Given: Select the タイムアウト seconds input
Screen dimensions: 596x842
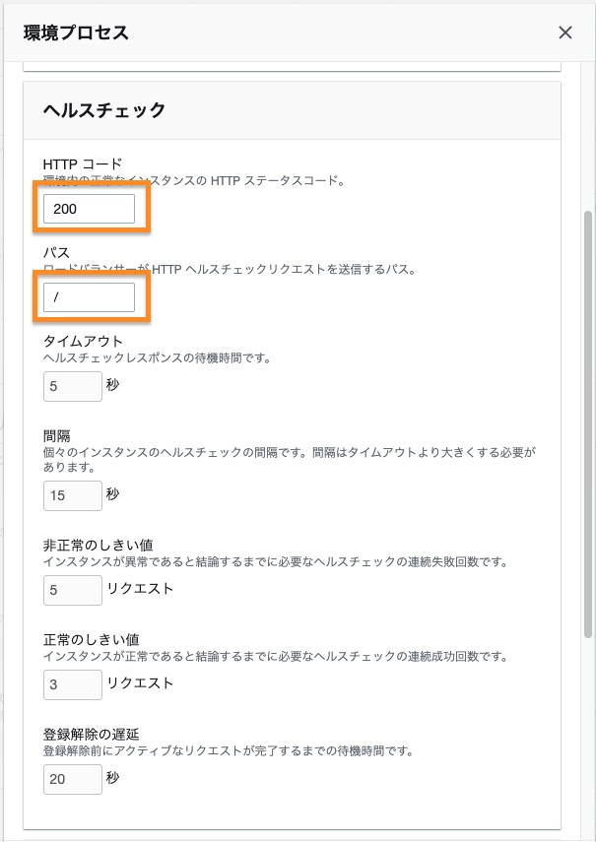Looking at the screenshot, I should (73, 386).
